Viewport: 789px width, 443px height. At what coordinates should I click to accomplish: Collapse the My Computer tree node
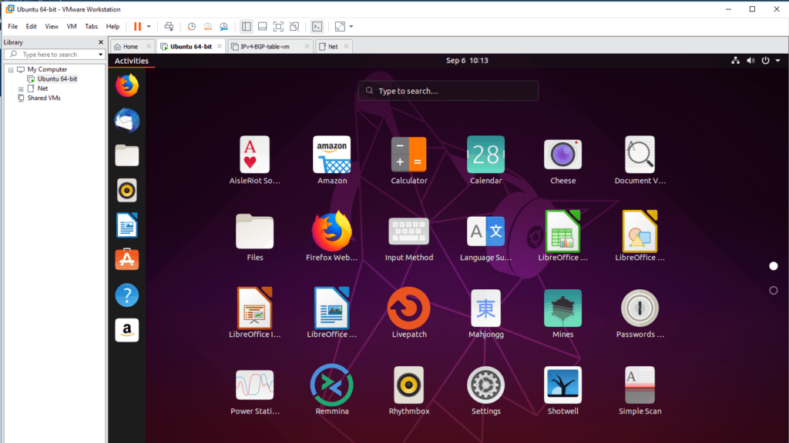point(10,68)
